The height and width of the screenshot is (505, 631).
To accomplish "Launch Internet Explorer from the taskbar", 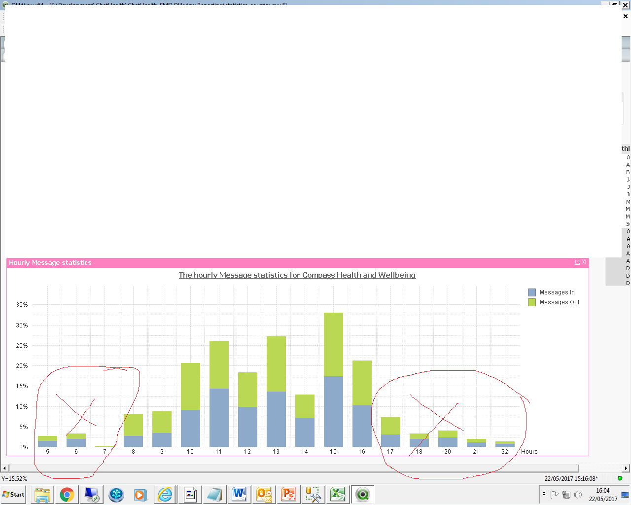I will (x=165, y=495).
